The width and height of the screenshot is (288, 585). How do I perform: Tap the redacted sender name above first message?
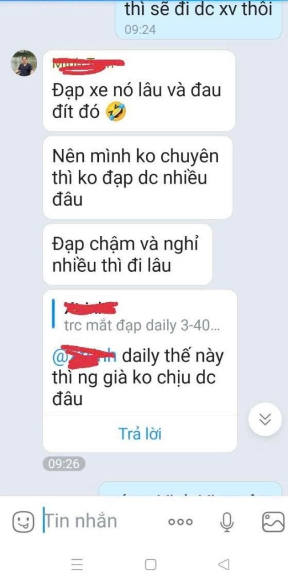coord(89,64)
